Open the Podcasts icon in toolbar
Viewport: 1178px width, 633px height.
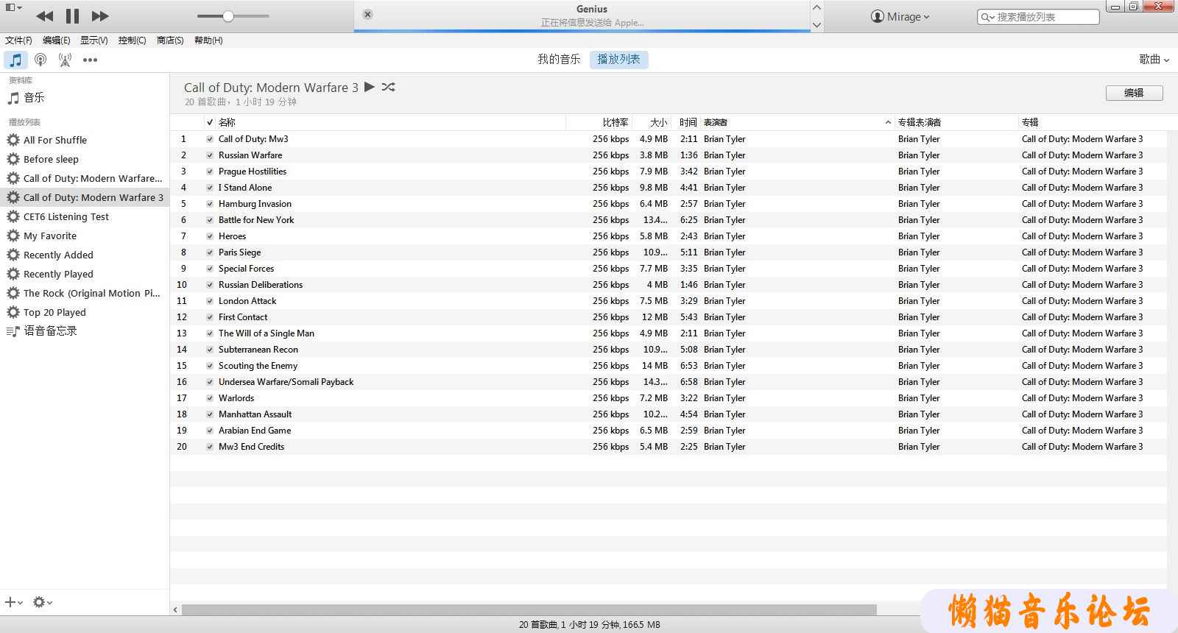pyautogui.click(x=40, y=60)
